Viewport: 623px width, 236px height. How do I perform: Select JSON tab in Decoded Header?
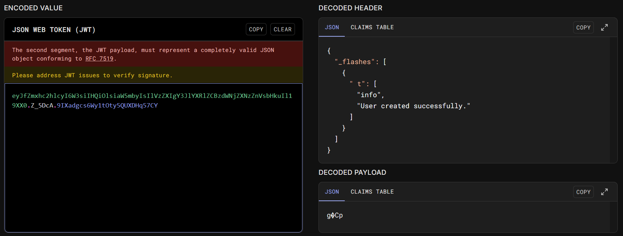click(332, 27)
